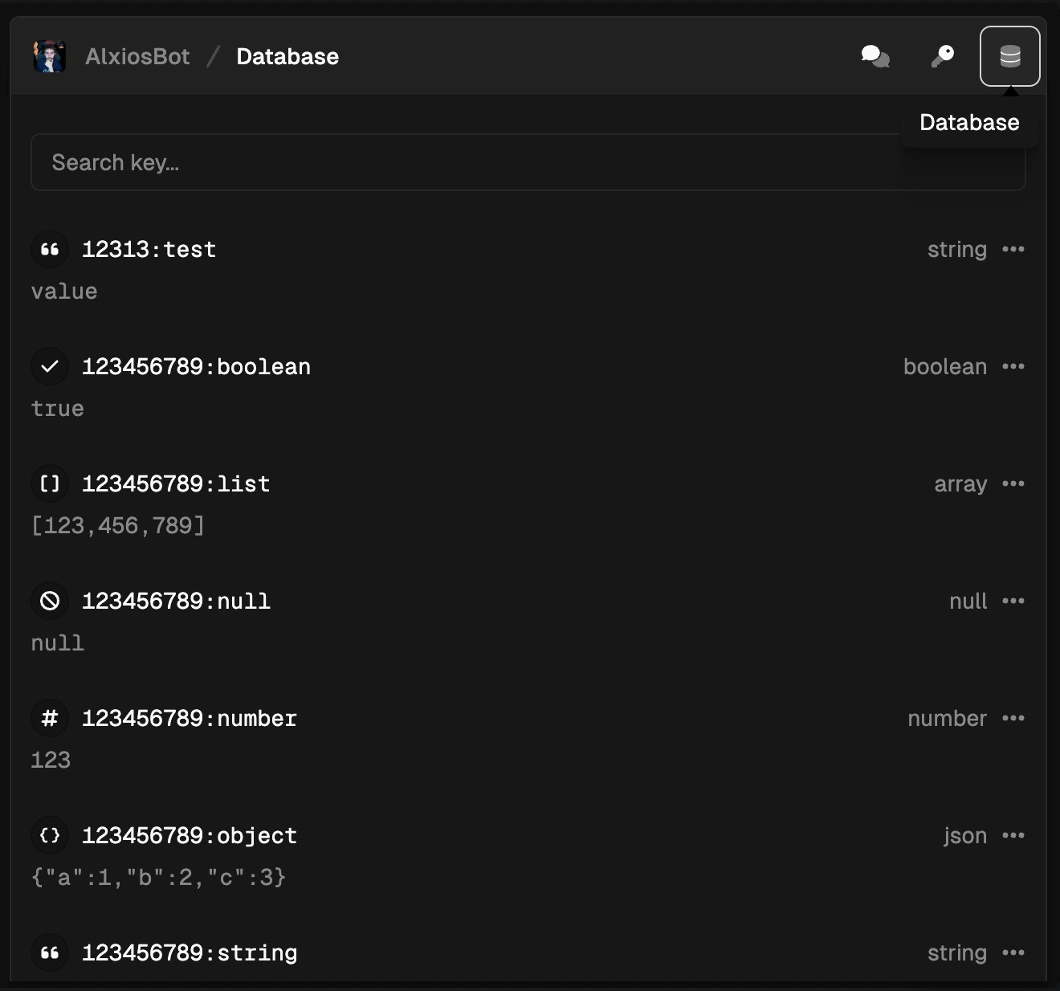Click the 'null' value under 123456789:null
This screenshot has height=991, width=1060.
point(57,642)
